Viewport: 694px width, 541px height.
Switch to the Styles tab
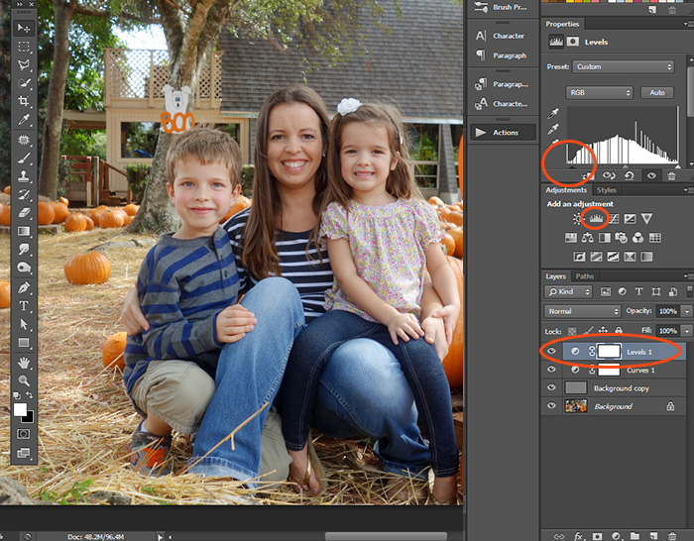point(606,190)
